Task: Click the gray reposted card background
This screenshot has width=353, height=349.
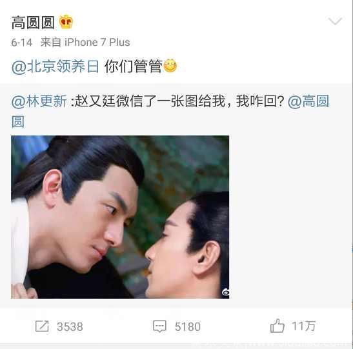Action: pyautogui.click(x=290, y=217)
